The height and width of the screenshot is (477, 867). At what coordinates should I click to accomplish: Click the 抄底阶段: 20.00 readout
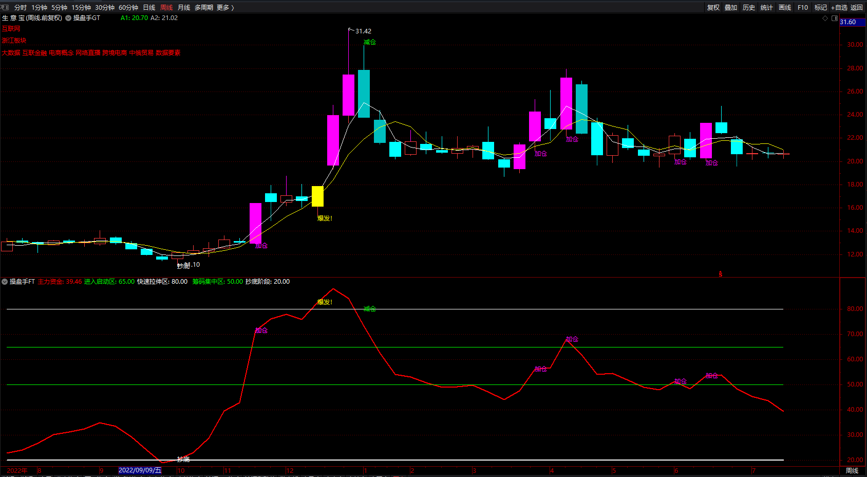(x=268, y=282)
